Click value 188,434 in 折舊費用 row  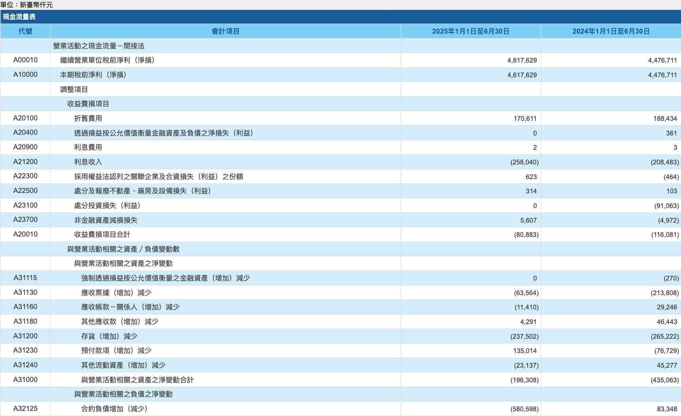click(665, 118)
